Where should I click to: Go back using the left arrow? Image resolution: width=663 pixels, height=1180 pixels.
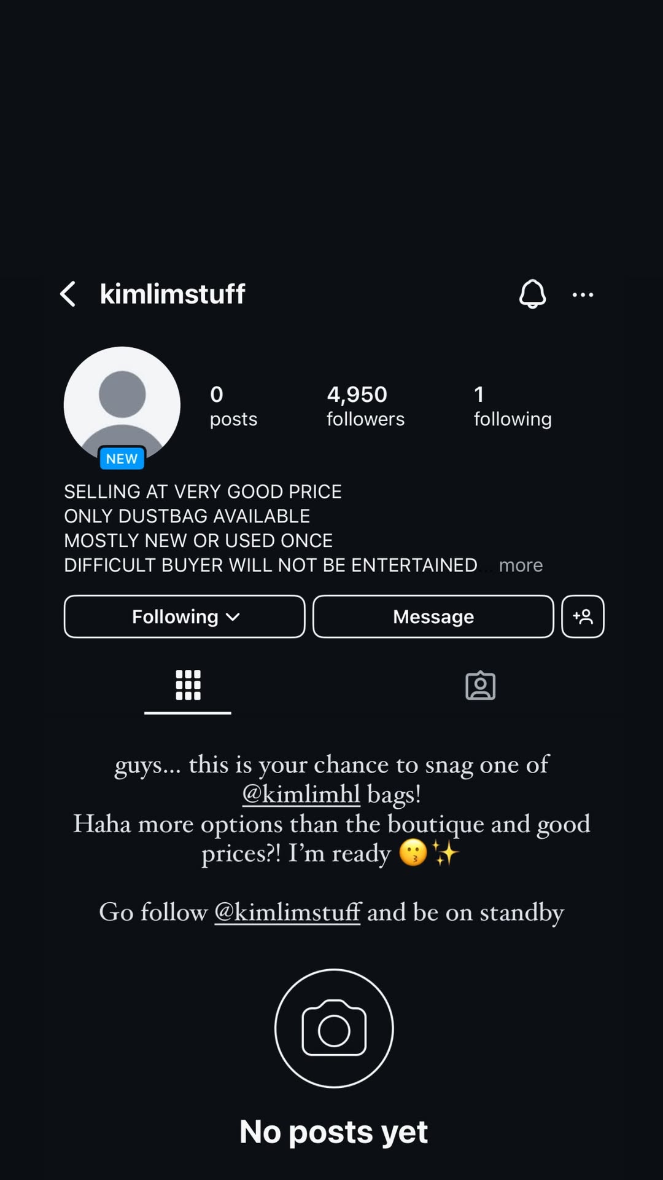[68, 294]
